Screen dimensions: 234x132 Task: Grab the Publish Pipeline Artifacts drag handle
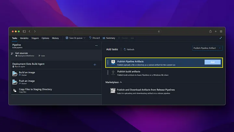pyautogui.click(x=108, y=62)
